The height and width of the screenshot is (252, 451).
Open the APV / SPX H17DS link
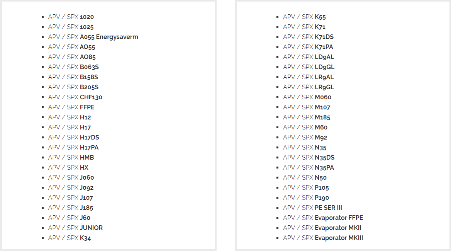74,138
